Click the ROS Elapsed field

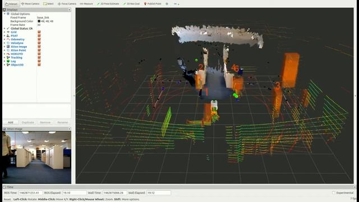tap(75, 193)
